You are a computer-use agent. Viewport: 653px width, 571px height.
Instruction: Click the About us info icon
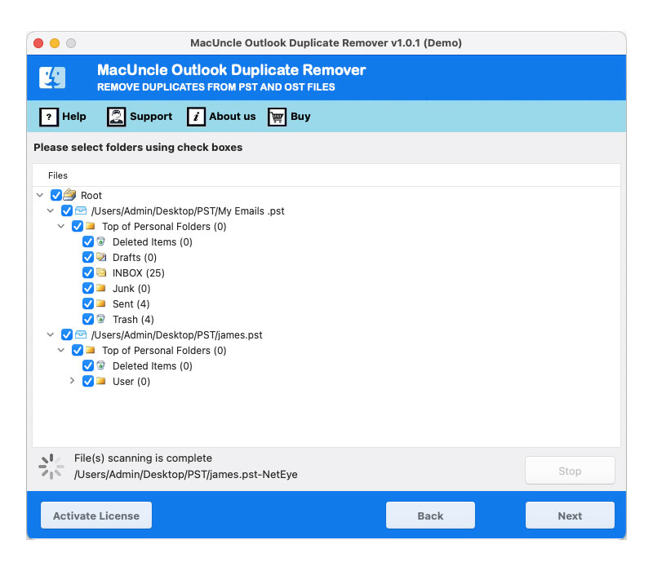pyautogui.click(x=196, y=117)
